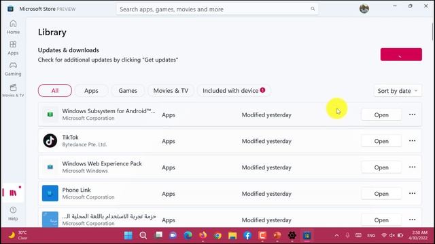Click TikTok app name text
Image resolution: width=435 pixels, height=244 pixels.
[70, 137]
